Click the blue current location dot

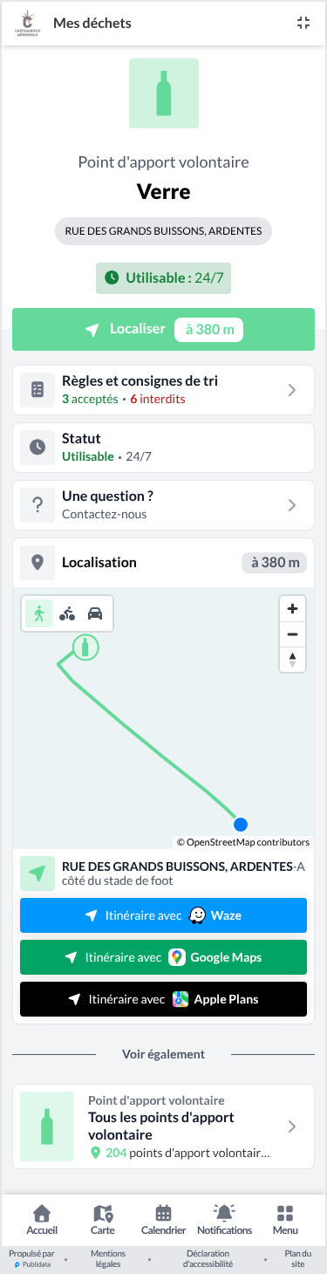(242, 825)
